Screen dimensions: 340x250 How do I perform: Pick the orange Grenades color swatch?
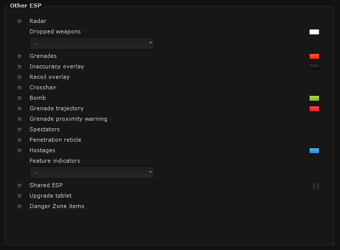tap(314, 56)
